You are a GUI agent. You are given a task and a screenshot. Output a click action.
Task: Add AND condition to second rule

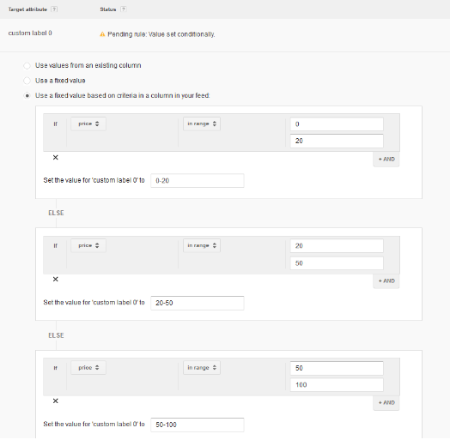pyautogui.click(x=386, y=281)
